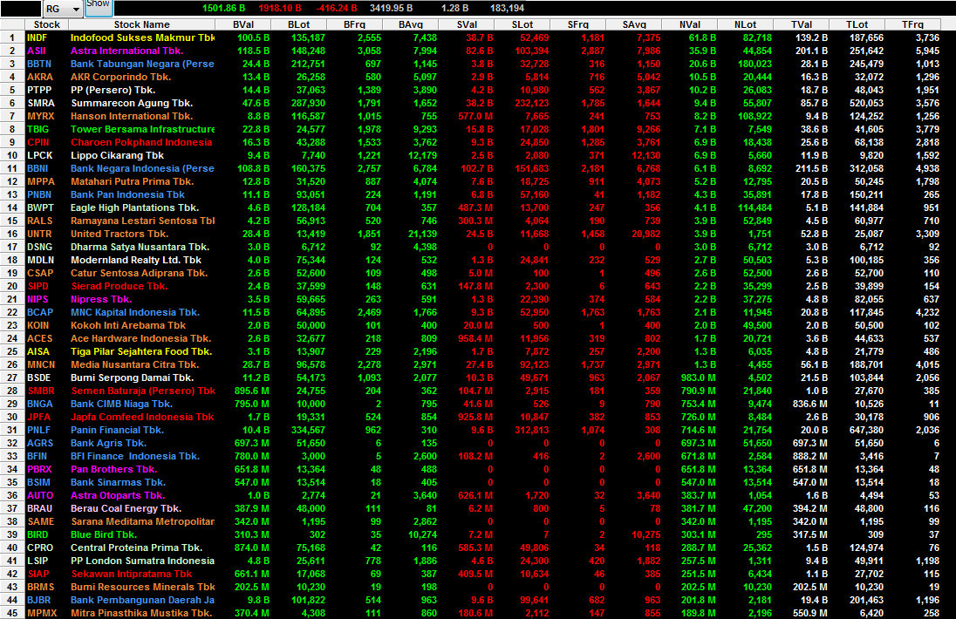Select the AGRS stock code

(40, 444)
